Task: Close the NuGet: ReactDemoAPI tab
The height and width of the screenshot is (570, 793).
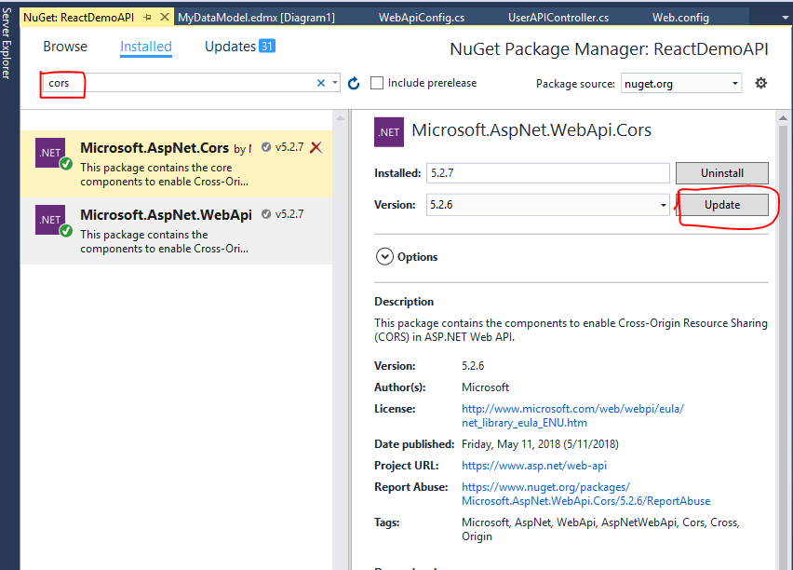Action: pyautogui.click(x=164, y=18)
